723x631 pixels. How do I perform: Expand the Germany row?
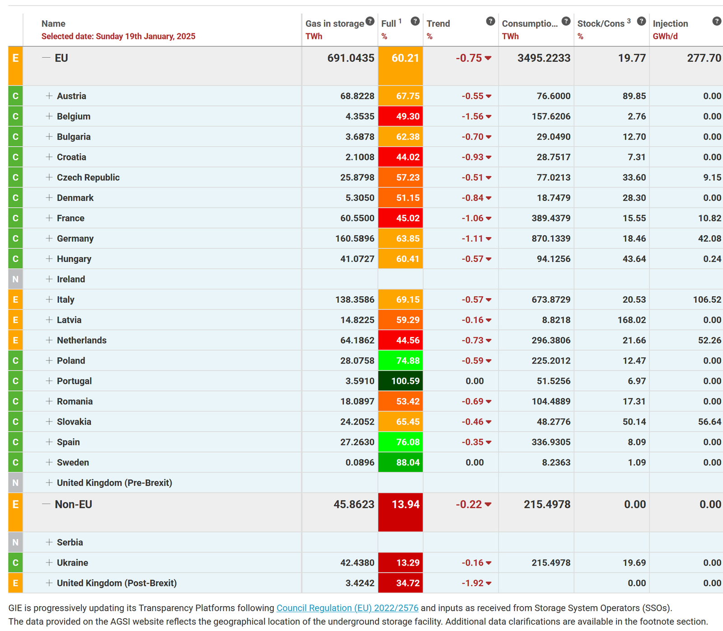49,238
